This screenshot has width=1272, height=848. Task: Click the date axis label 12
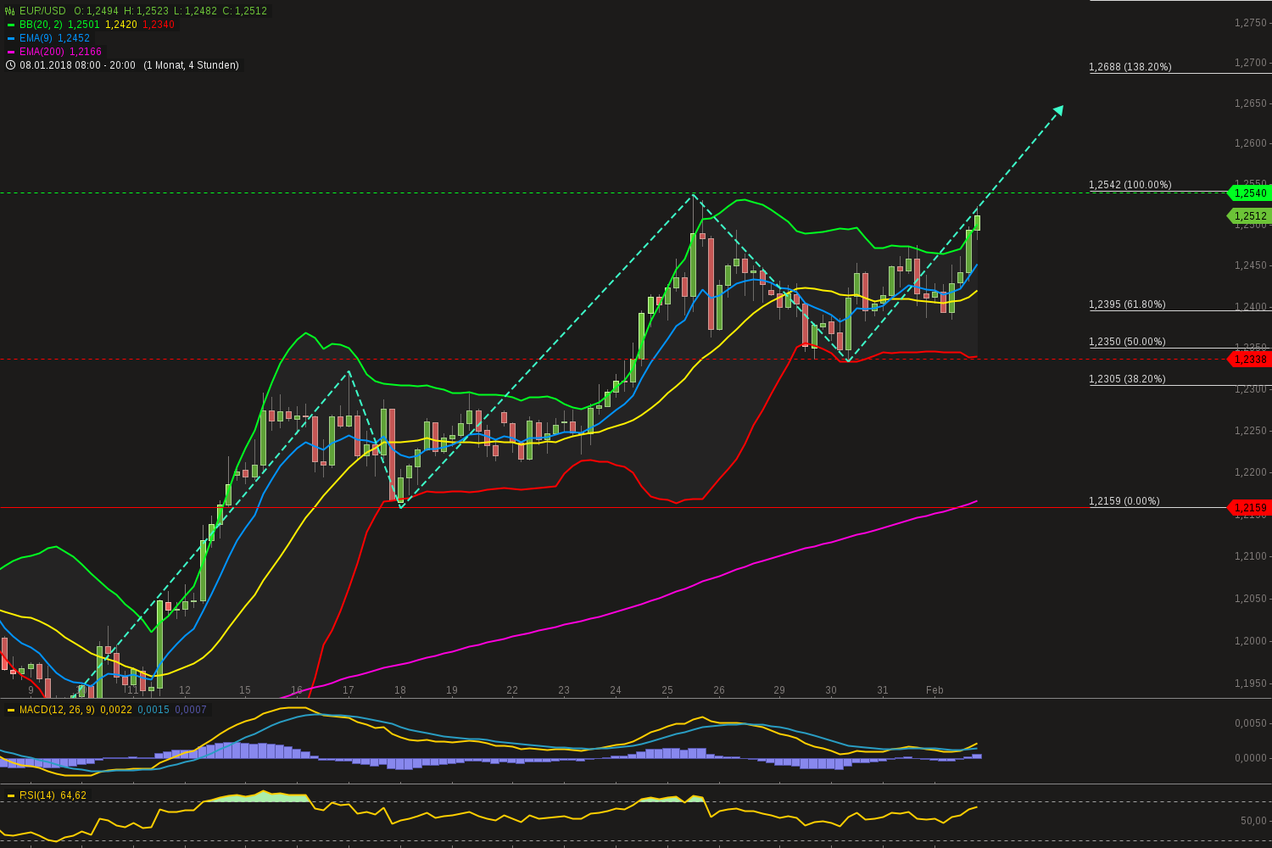click(x=185, y=690)
